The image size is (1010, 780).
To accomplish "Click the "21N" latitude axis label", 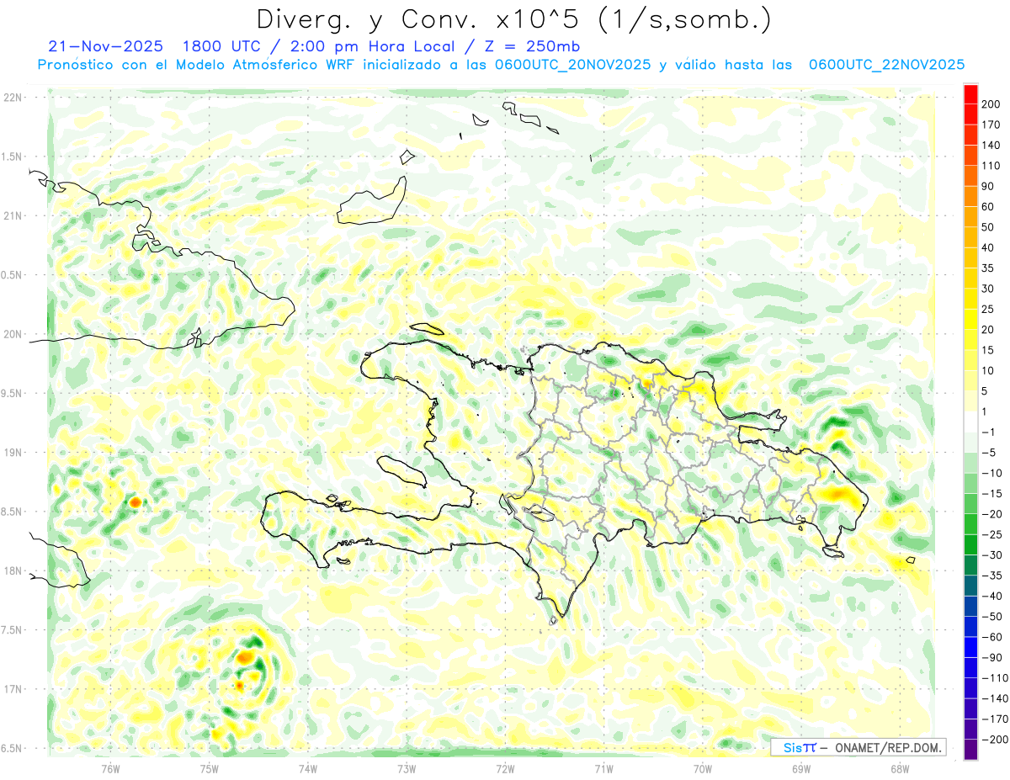I will click(x=13, y=215).
